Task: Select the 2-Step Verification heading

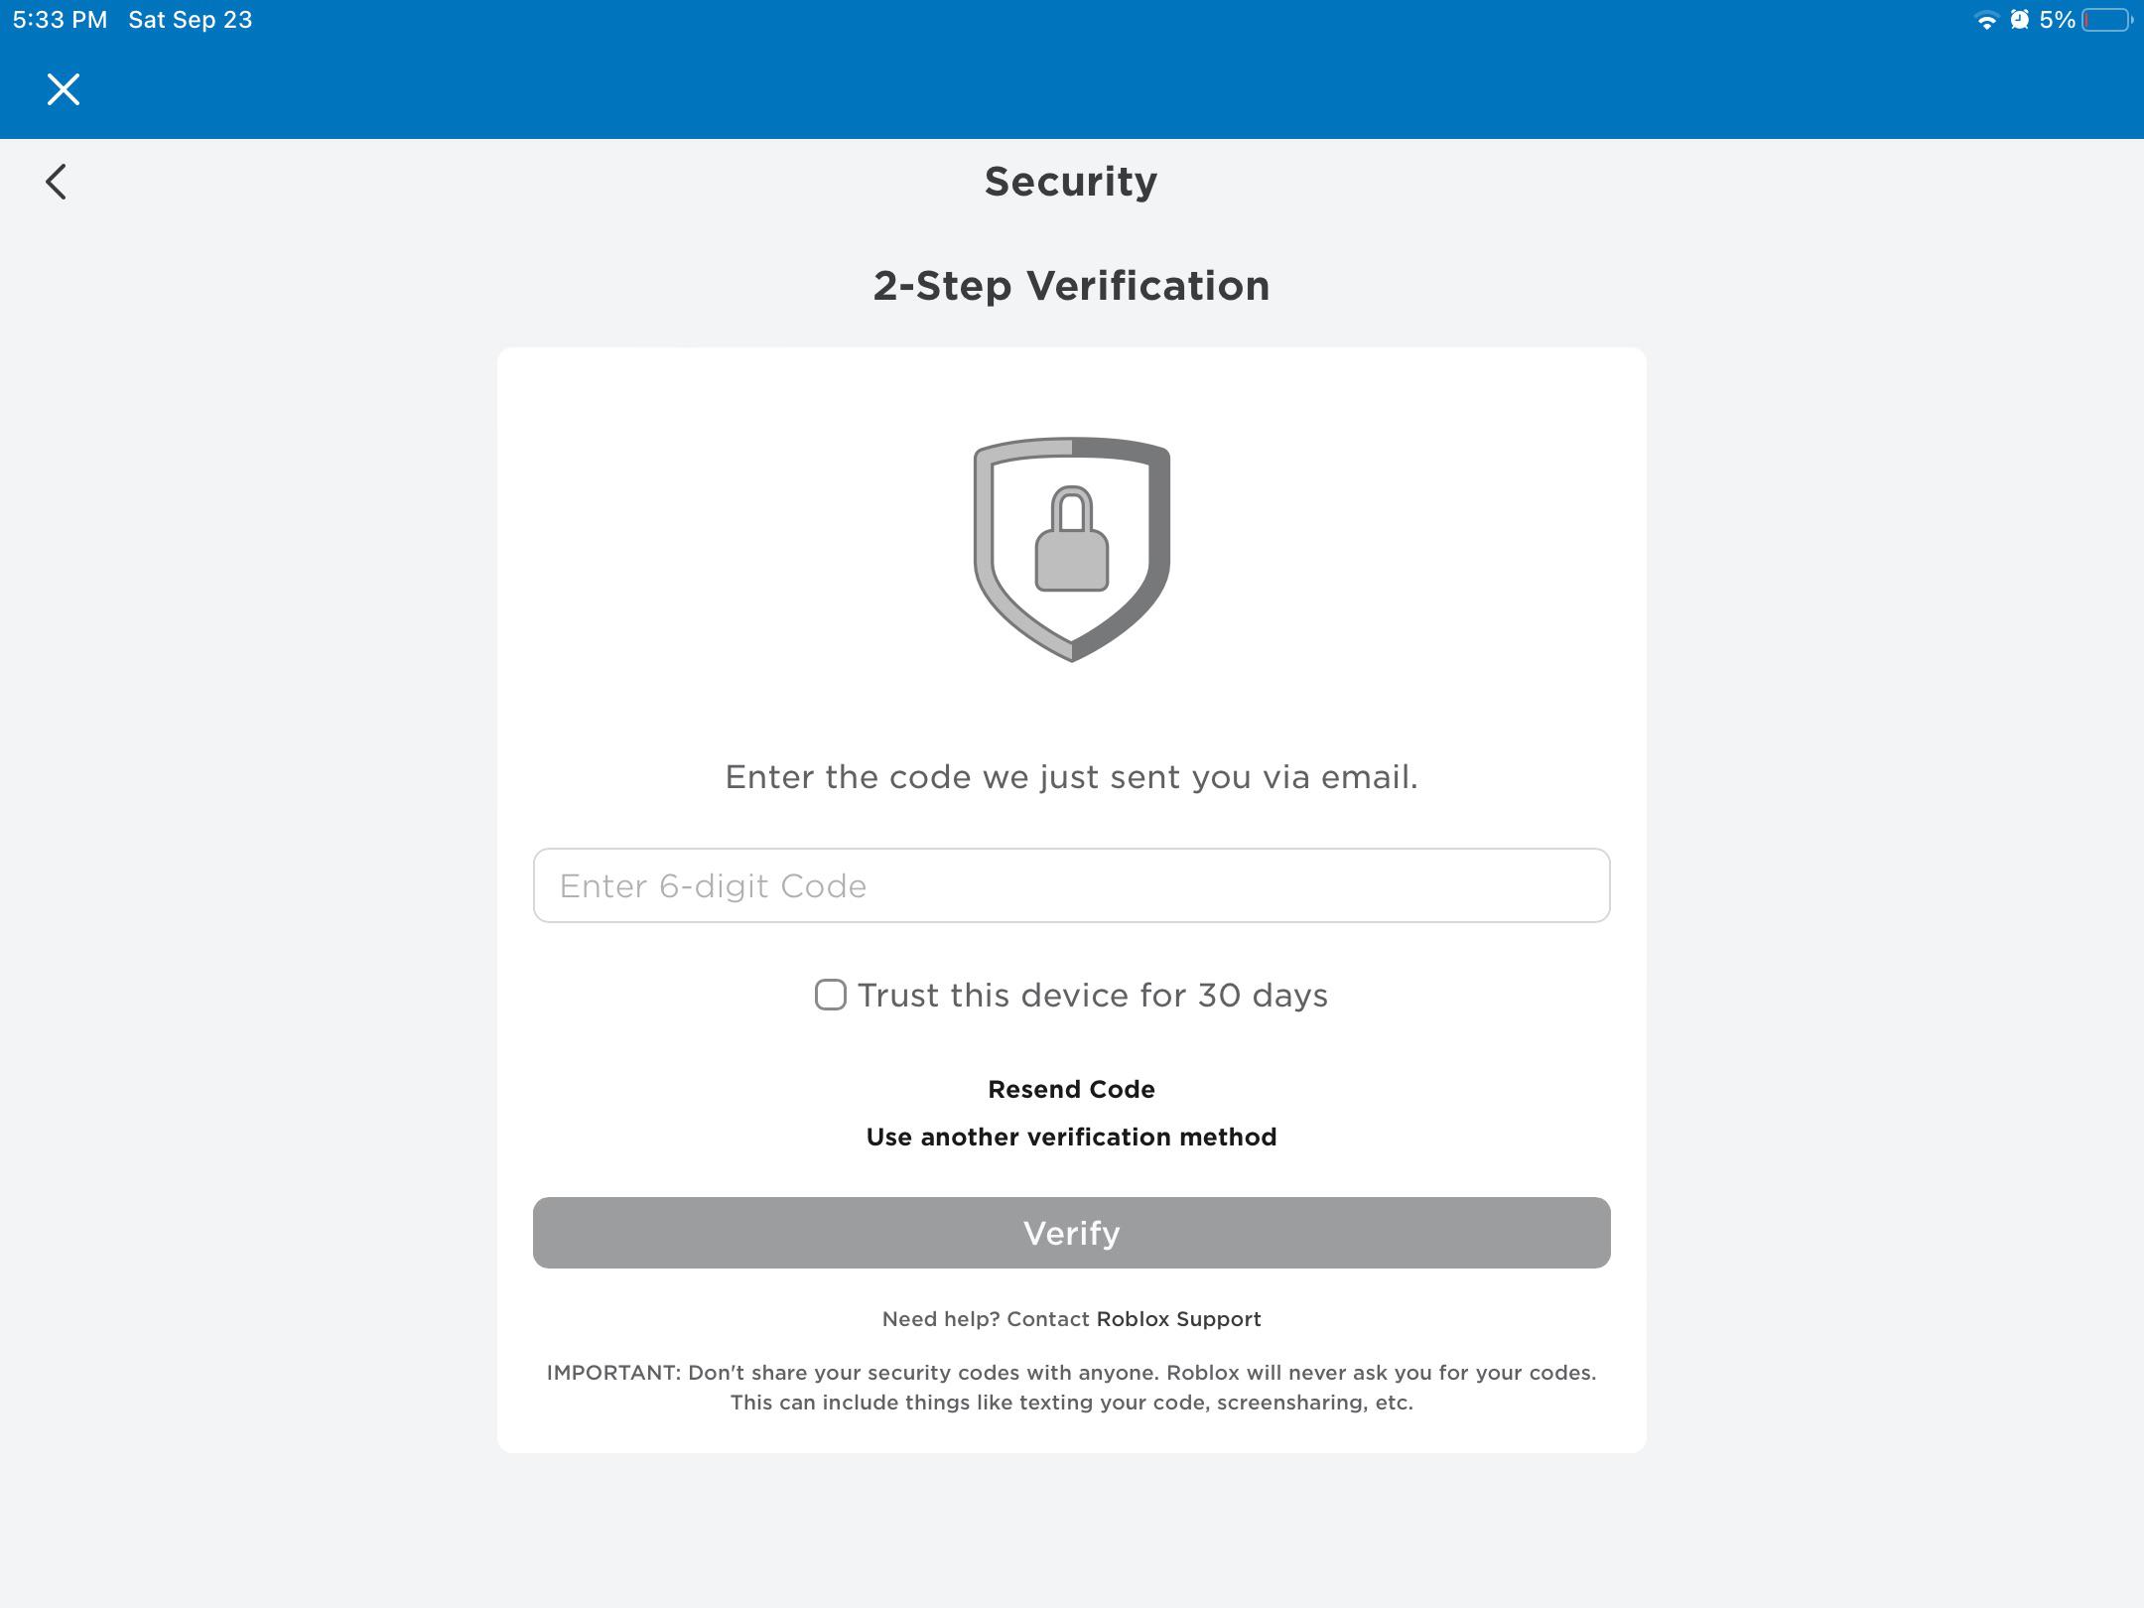Action: (x=1071, y=286)
